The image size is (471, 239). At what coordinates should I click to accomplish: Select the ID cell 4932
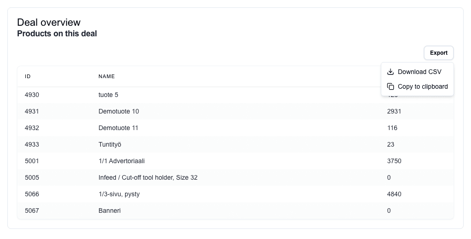(x=32, y=128)
